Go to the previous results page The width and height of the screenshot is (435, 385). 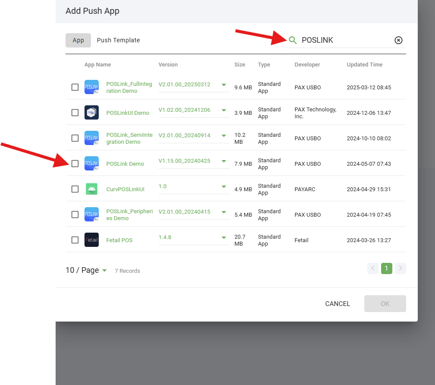pyautogui.click(x=373, y=268)
